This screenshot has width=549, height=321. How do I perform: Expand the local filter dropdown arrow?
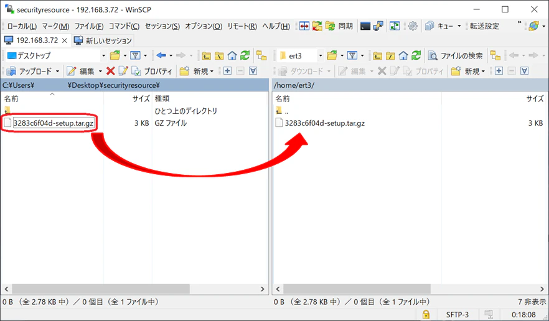pyautogui.click(x=145, y=55)
